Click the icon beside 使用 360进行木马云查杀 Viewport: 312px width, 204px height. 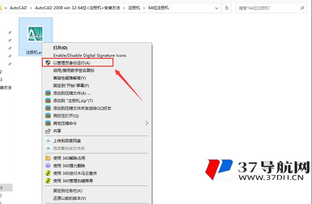pos(48,173)
